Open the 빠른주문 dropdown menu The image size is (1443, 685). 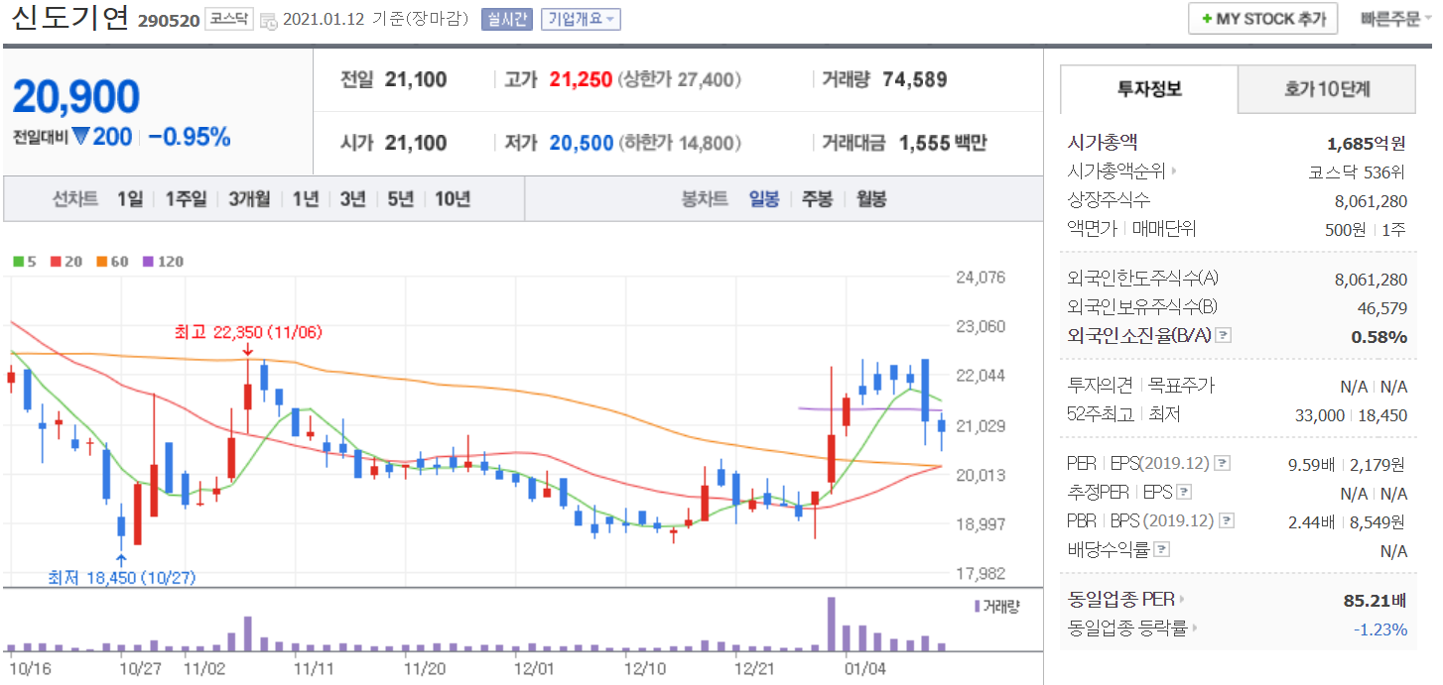tap(1396, 19)
